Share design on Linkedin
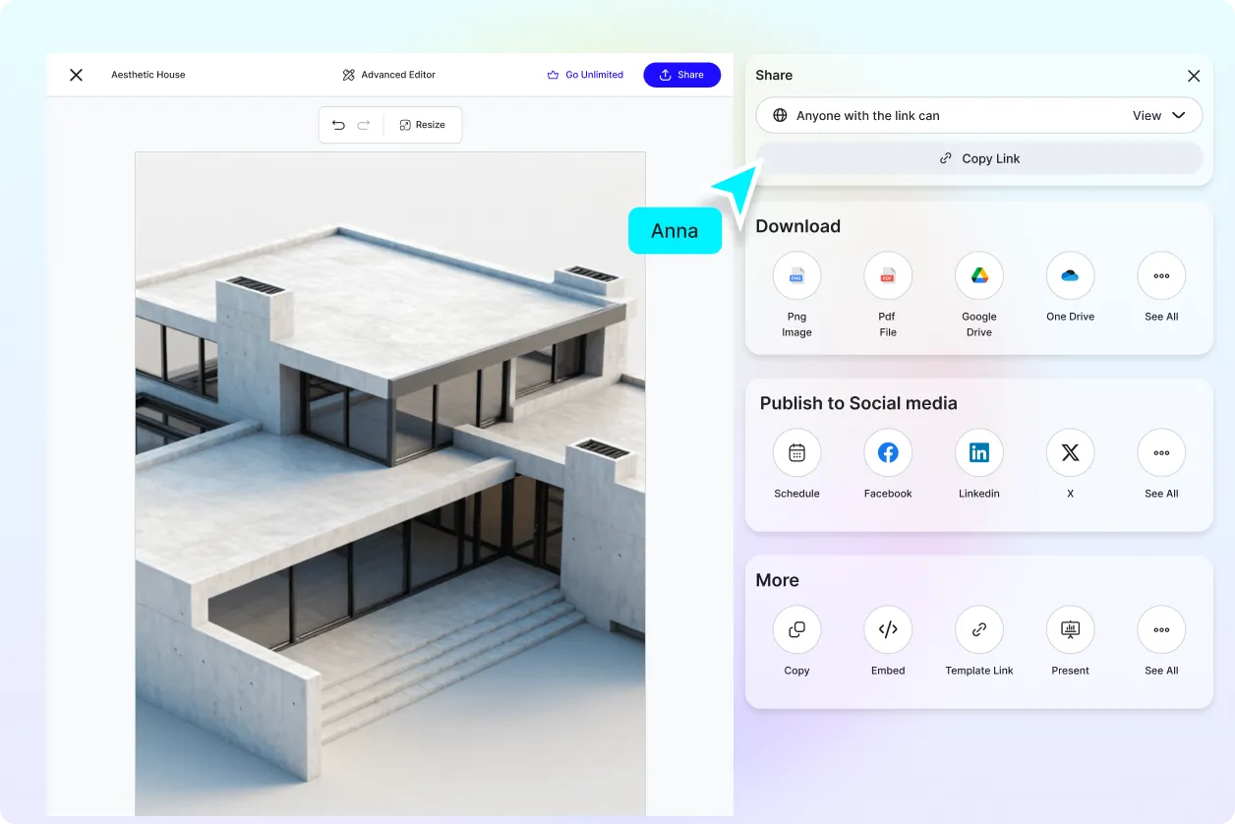The width and height of the screenshot is (1235, 824). click(x=978, y=453)
